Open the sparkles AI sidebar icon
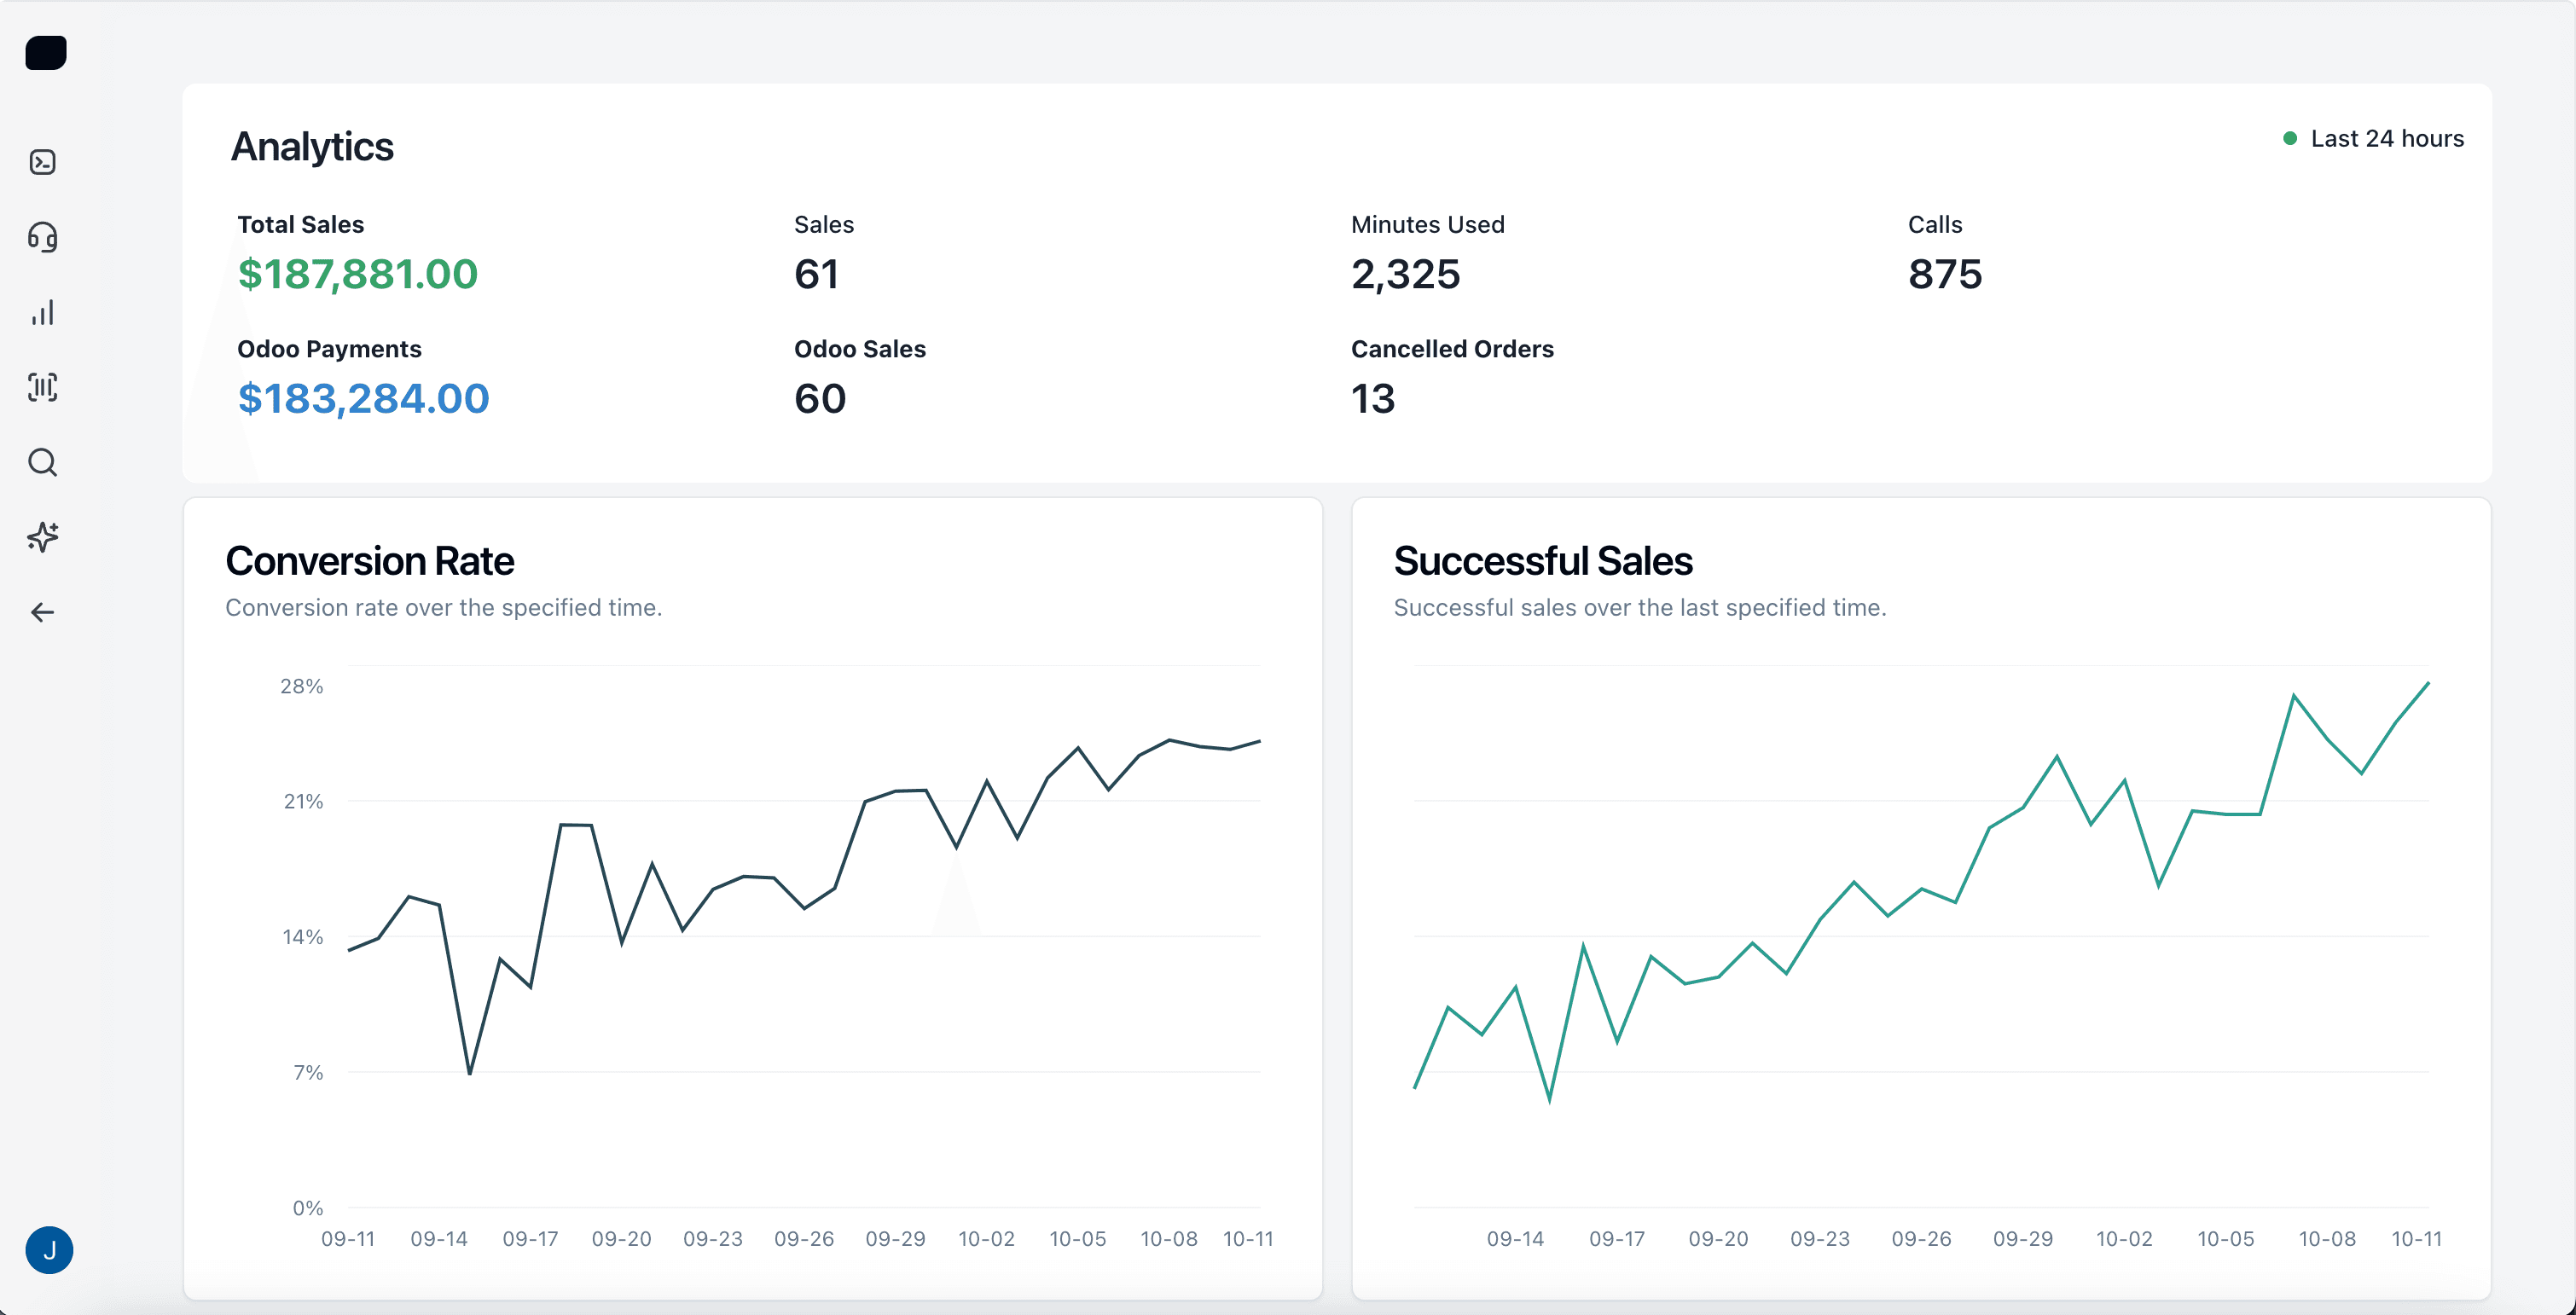This screenshot has height=1315, width=2576. coord(43,537)
